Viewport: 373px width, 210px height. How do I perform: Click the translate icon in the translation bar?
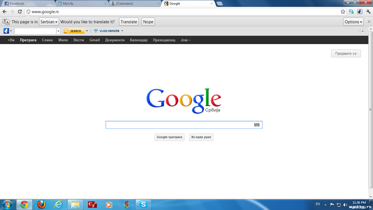[x=6, y=22]
